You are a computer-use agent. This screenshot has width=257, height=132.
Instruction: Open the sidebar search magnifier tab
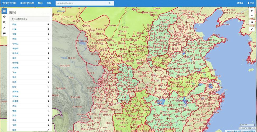[x=4, y=22]
